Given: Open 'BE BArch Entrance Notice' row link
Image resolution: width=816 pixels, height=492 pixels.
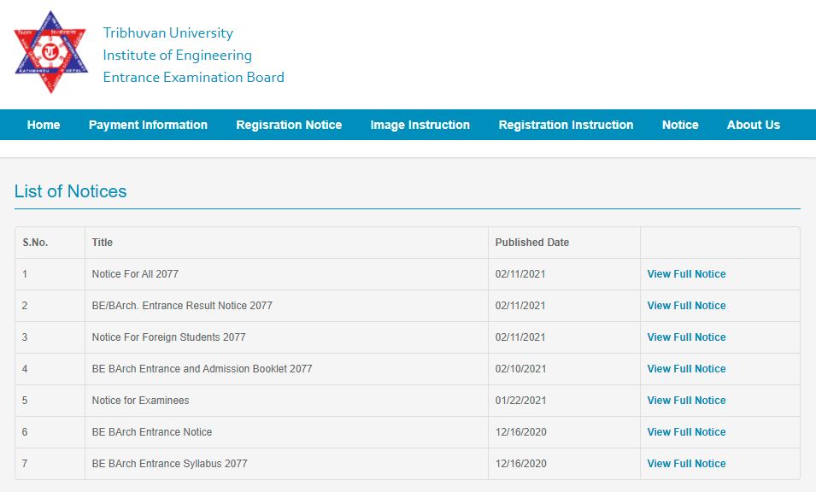Looking at the screenshot, I should click(150, 432).
